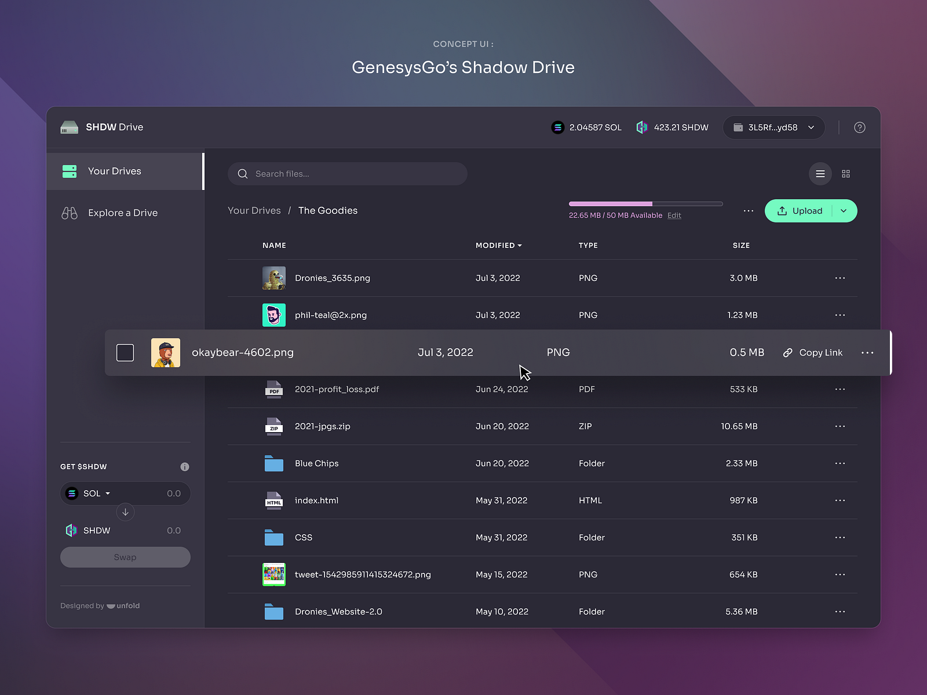The image size is (927, 695).
Task: Open the wallet address 3L5Rf...yd58 dropdown
Action: (x=774, y=127)
